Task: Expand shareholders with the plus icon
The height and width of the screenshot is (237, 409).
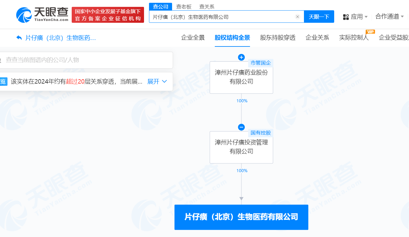Action: click(241, 57)
